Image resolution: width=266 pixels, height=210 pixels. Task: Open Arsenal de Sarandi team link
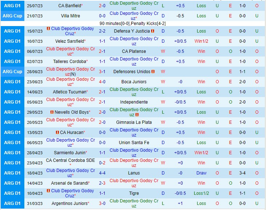pyautogui.click(x=69, y=183)
